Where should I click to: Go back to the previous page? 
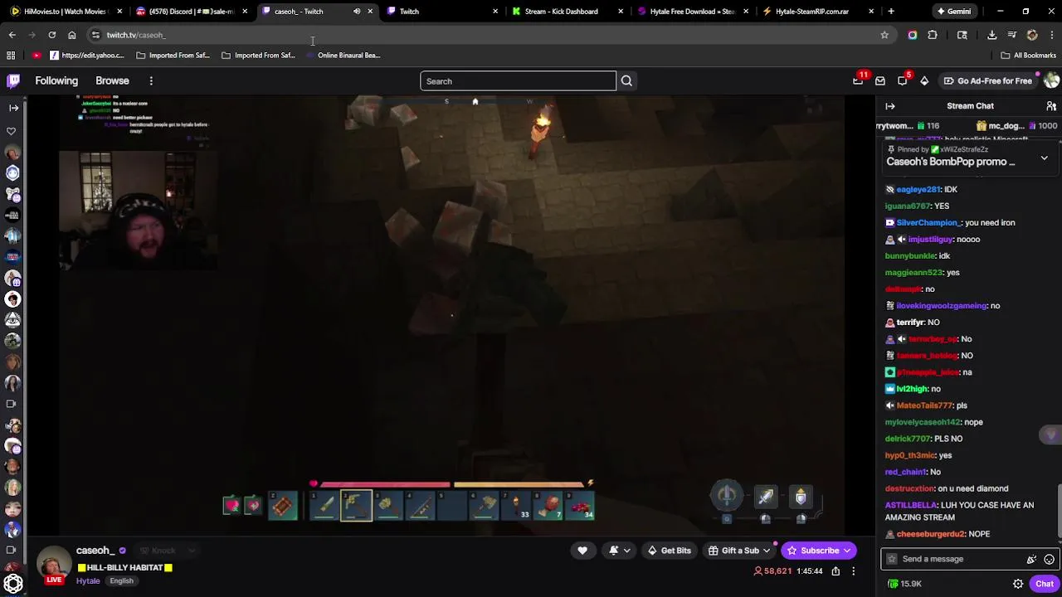(x=12, y=35)
